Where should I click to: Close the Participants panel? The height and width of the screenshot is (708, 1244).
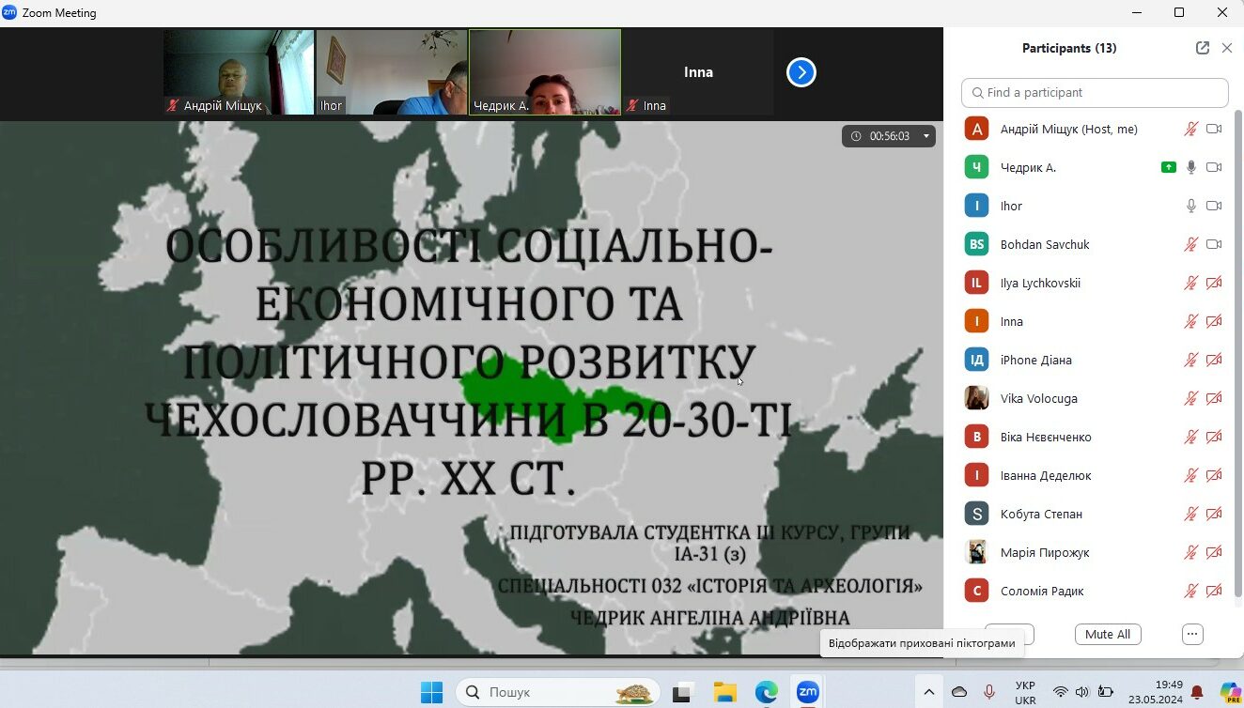[x=1226, y=48]
